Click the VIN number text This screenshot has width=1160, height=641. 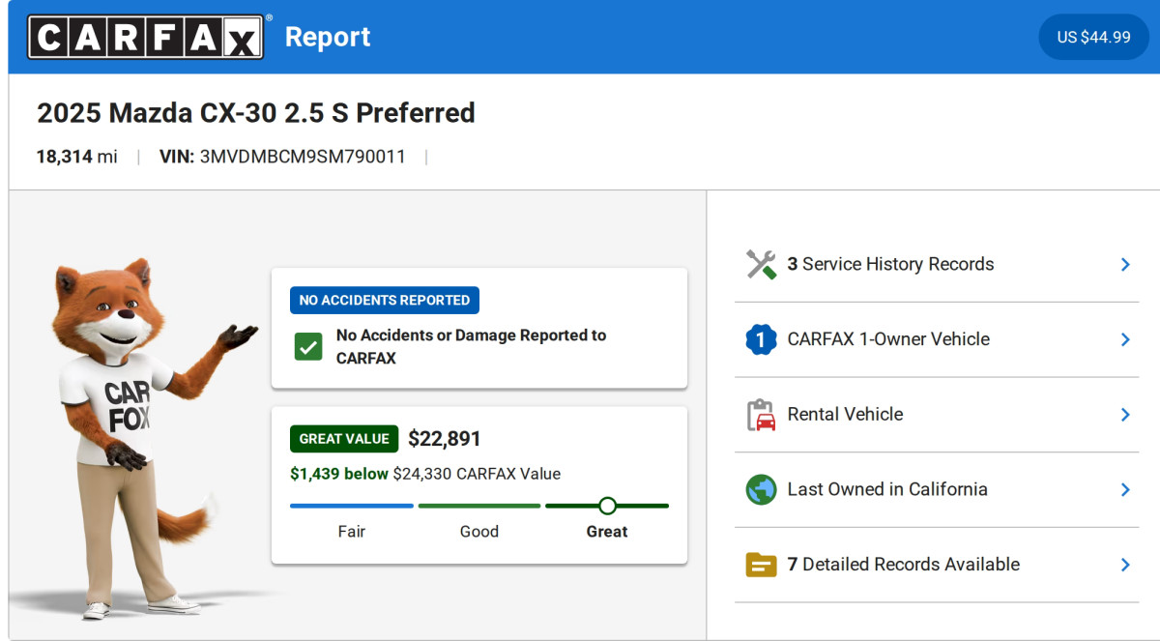point(302,157)
